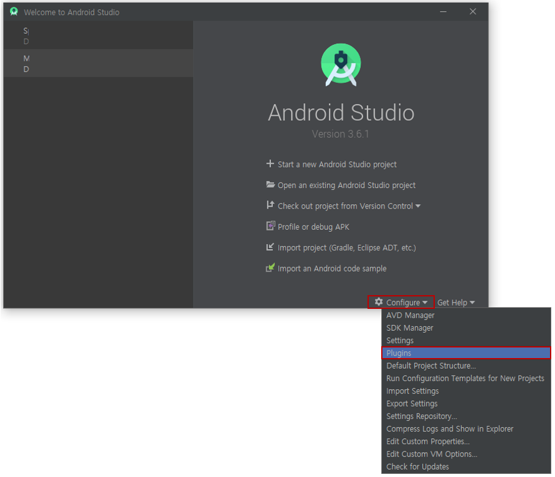Select first recent project starting with S
The image size is (555, 477).
pyautogui.click(x=98, y=35)
